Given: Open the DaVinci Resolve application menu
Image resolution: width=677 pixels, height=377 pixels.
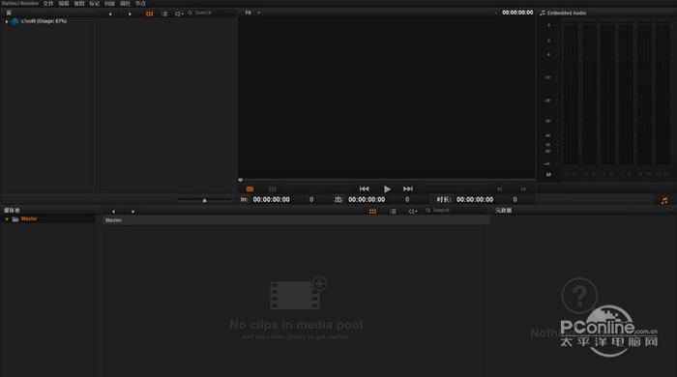Looking at the screenshot, I should (20, 4).
